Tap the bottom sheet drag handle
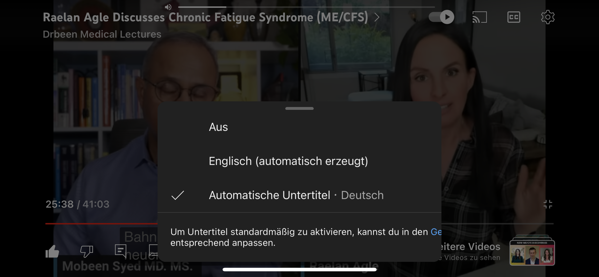This screenshot has width=599, height=277. point(299,108)
